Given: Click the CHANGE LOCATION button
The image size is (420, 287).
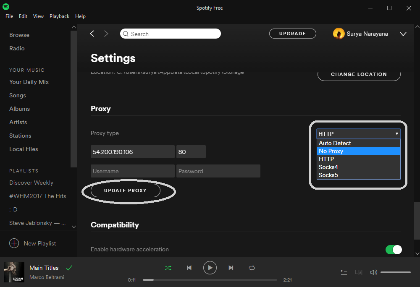Looking at the screenshot, I should (x=359, y=75).
